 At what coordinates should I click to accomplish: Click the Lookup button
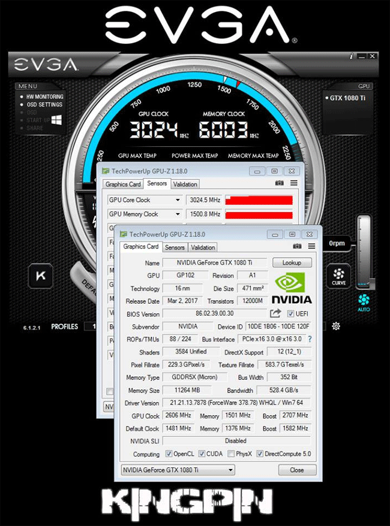(x=292, y=262)
